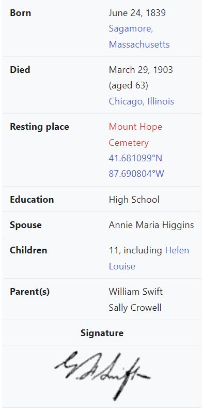203x408 pixels.
Task: Click the birth date June 24, 1839
Action: click(x=137, y=13)
